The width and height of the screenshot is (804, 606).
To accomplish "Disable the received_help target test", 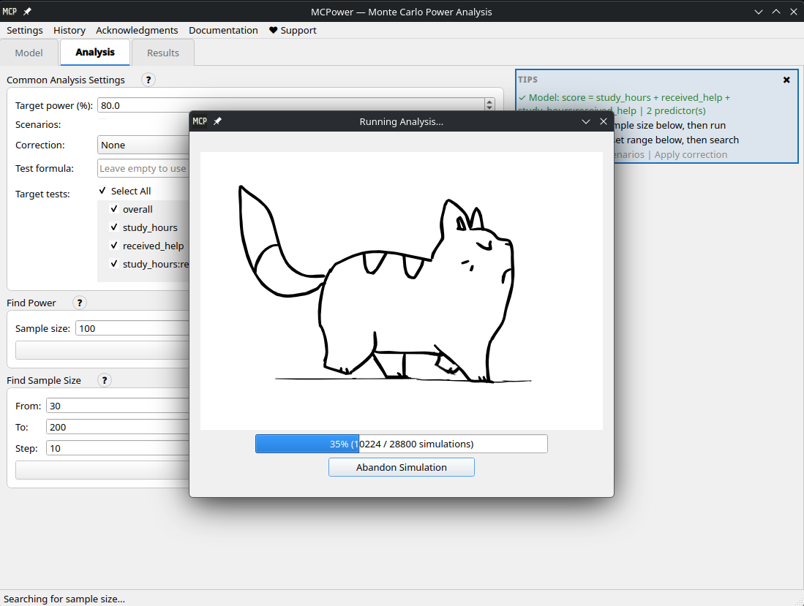I will click(x=114, y=246).
